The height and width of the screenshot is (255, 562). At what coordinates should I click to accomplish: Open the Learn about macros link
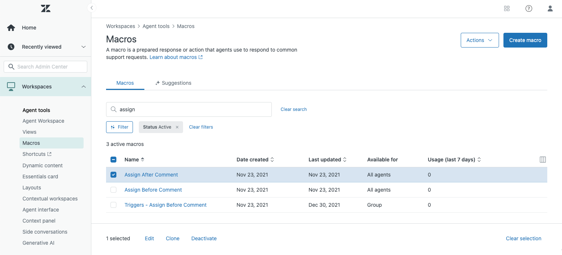pyautogui.click(x=173, y=57)
